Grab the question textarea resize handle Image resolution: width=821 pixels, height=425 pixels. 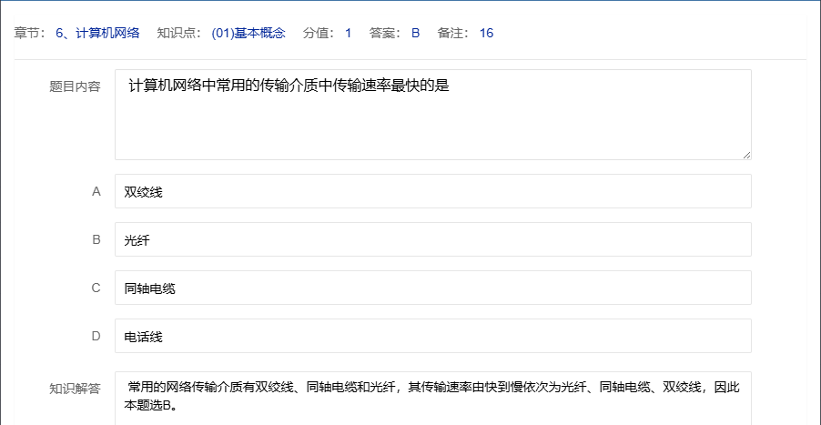click(746, 155)
